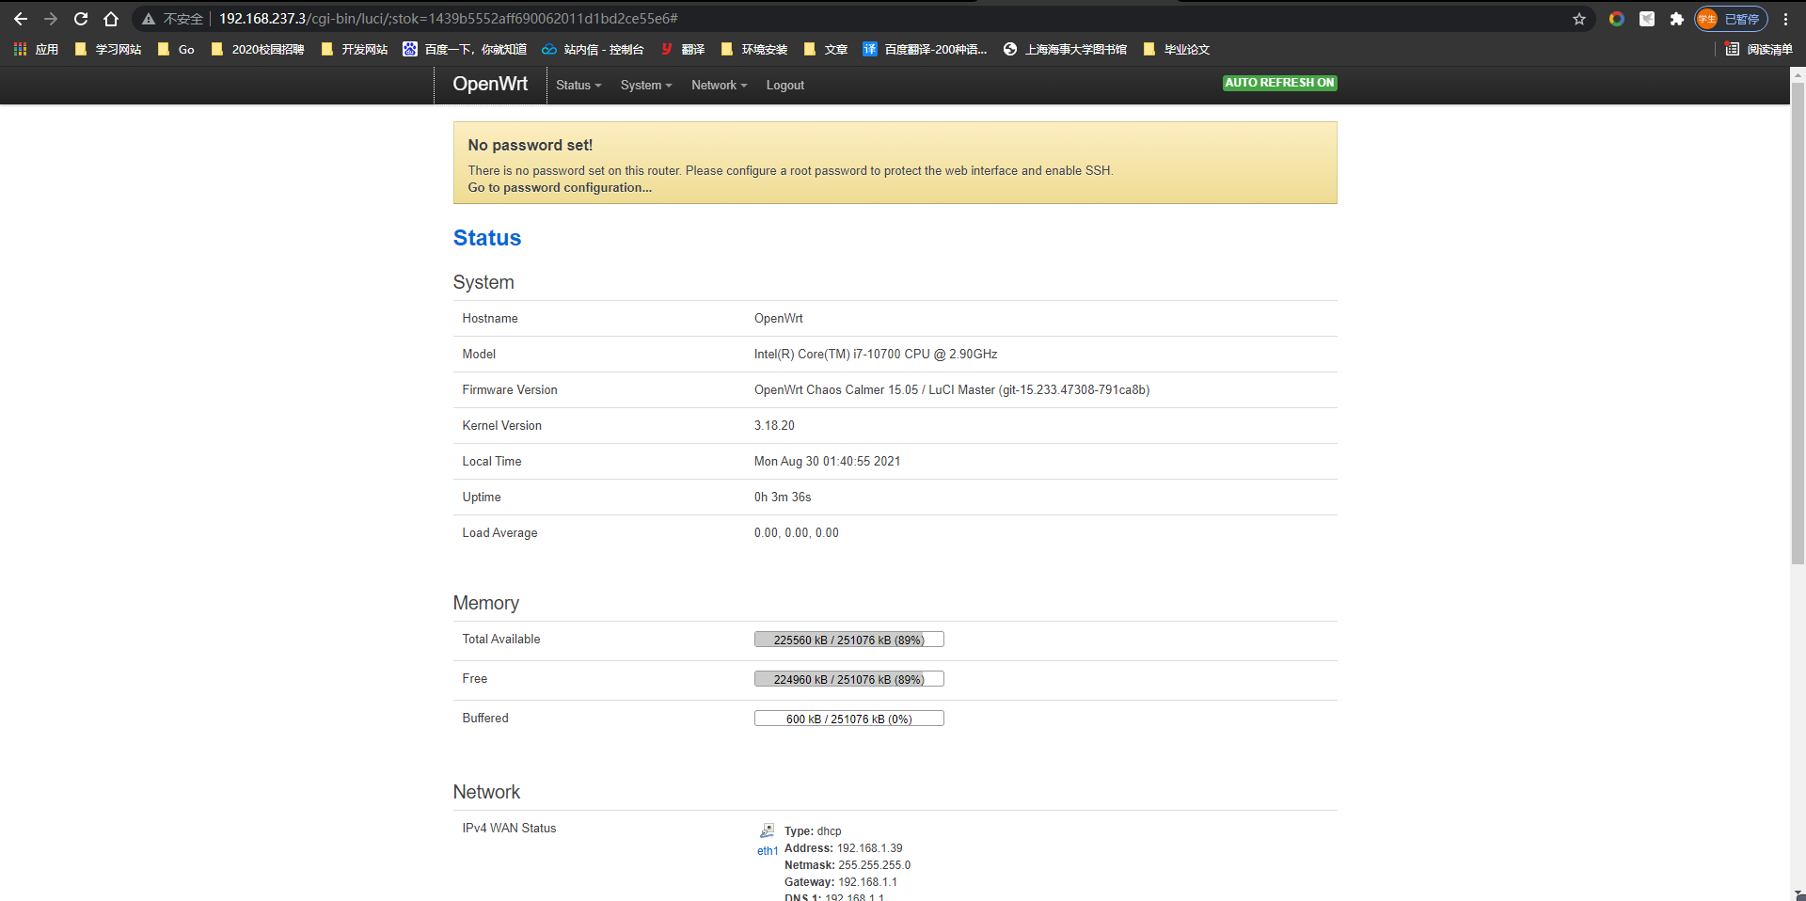The width and height of the screenshot is (1806, 901).
Task: Open the 学习网站 bookmark folder
Action: [x=108, y=49]
